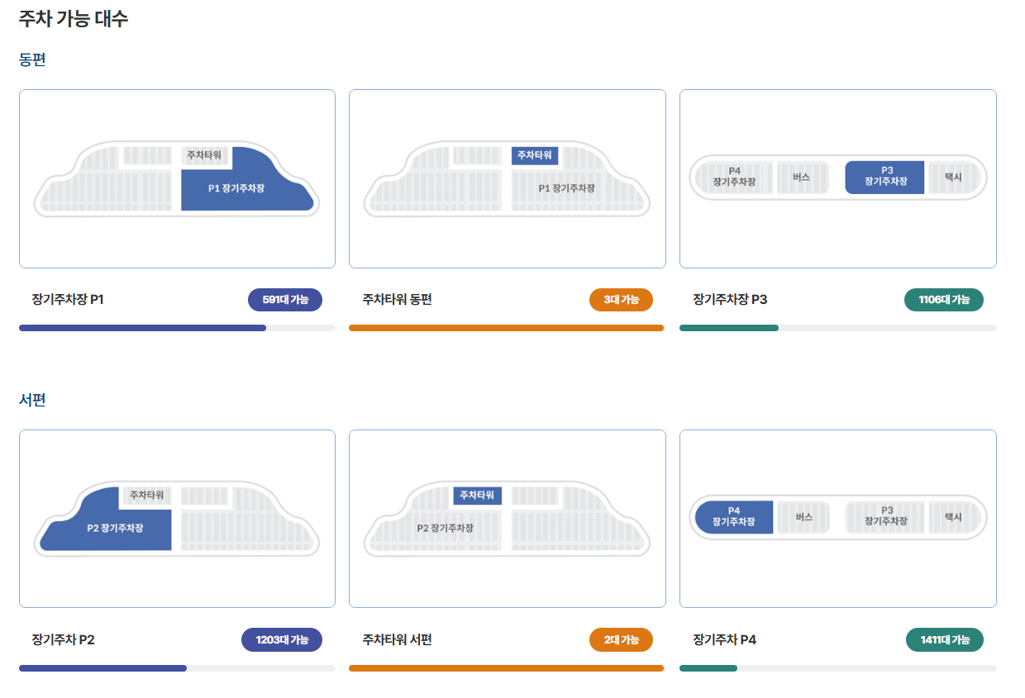The width and height of the screenshot is (1025, 698).
Task: Click the 버스 zone in the P4 card map
Action: [x=803, y=517]
